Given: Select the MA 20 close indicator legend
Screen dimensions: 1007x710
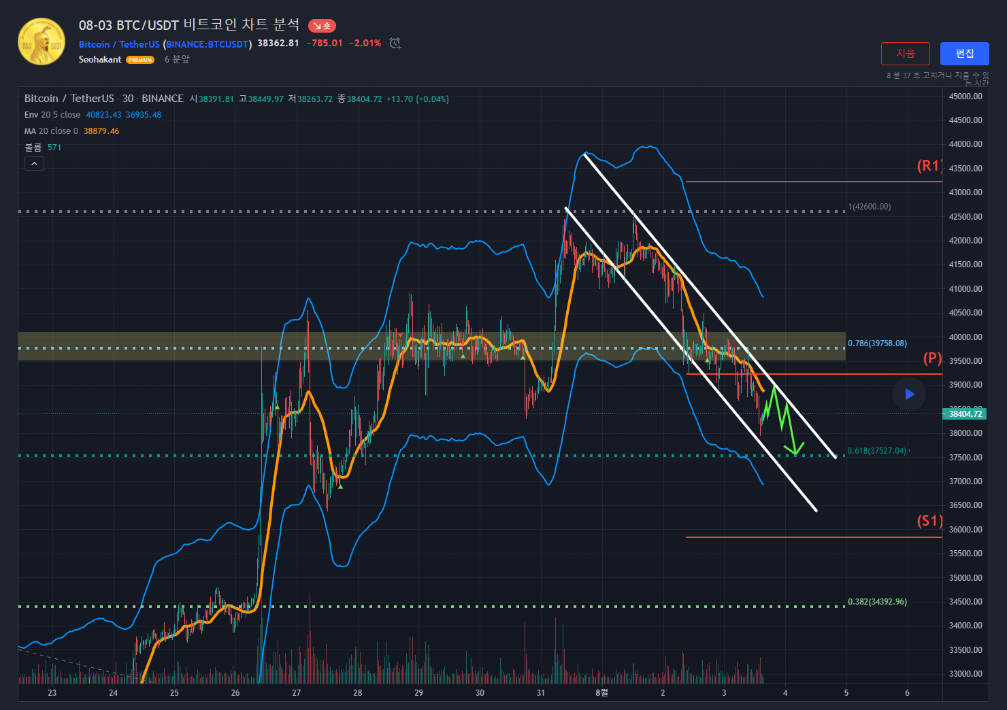Looking at the screenshot, I should 51,131.
